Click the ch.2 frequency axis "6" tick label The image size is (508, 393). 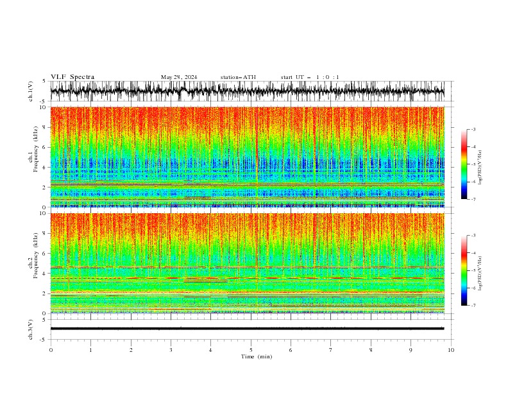(x=45, y=254)
